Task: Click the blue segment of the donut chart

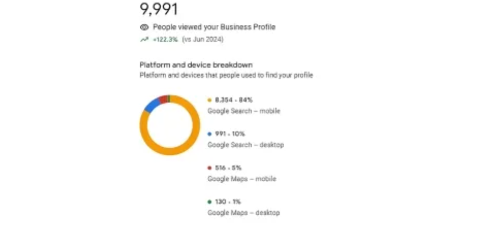Action: pyautogui.click(x=151, y=104)
